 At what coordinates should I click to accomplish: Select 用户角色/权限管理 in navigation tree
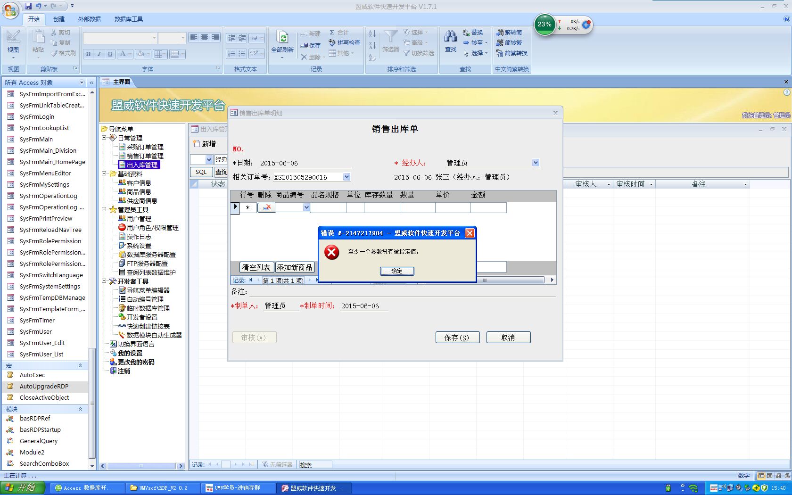[152, 228]
